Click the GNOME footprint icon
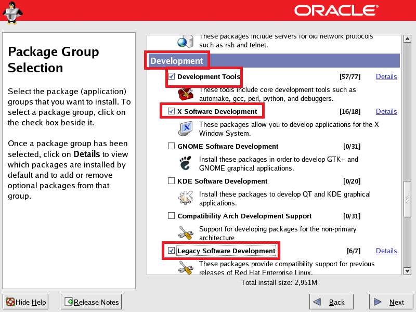 (x=185, y=163)
